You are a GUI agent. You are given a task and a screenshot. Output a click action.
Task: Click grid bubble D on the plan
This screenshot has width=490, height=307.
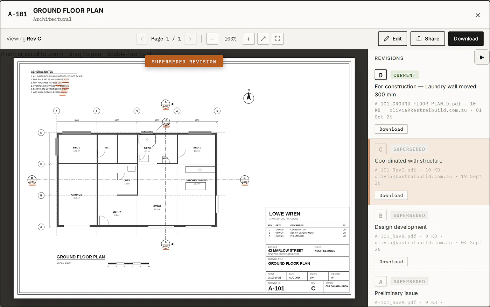click(x=41, y=133)
